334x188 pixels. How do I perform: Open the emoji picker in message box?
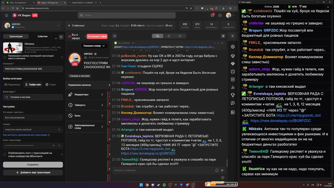217,170
